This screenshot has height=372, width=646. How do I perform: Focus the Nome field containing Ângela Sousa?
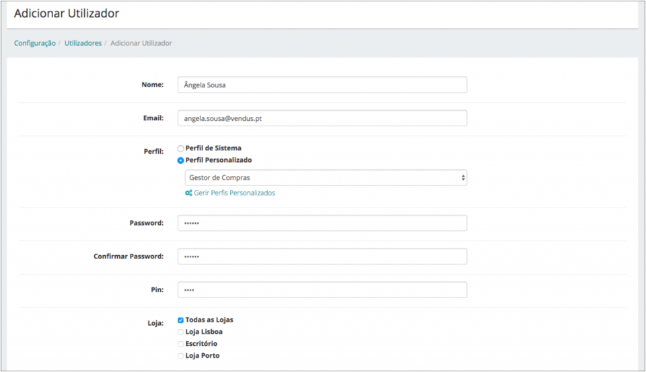322,85
